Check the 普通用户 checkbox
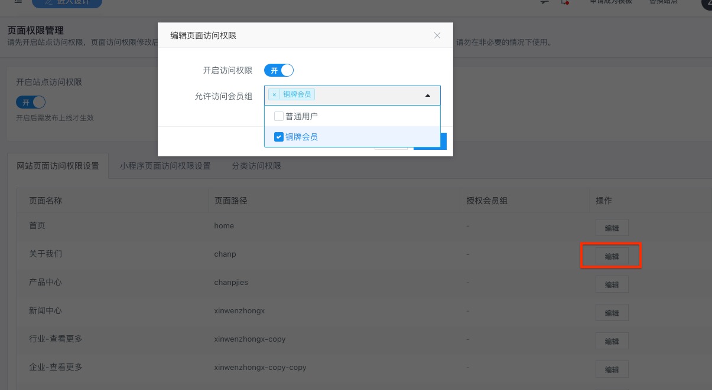Viewport: 712px width, 390px height. pos(279,116)
